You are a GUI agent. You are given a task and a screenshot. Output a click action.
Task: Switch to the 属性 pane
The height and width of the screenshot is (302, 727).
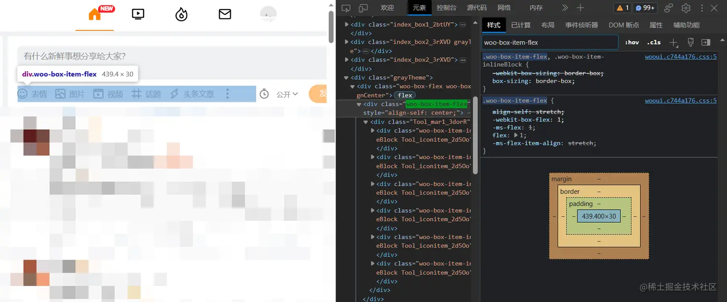tap(656, 25)
